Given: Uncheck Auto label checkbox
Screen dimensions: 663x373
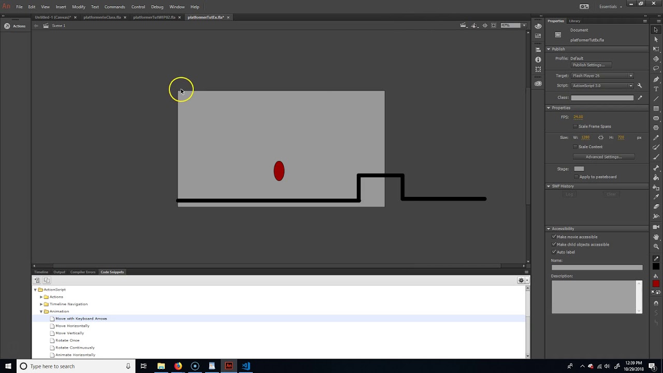Looking at the screenshot, I should (554, 252).
